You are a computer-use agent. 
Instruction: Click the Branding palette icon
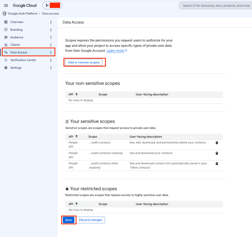6,30
